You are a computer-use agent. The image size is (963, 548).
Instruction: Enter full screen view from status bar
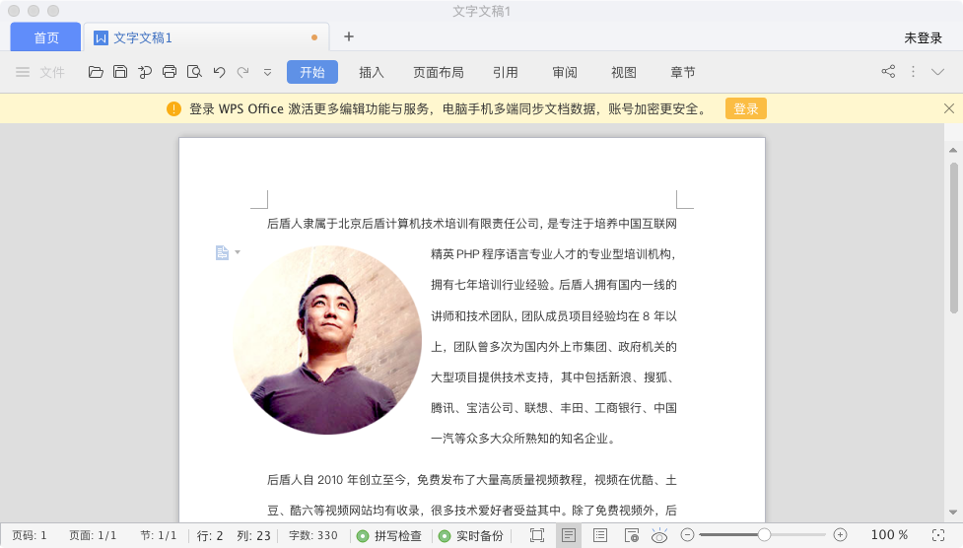[537, 535]
